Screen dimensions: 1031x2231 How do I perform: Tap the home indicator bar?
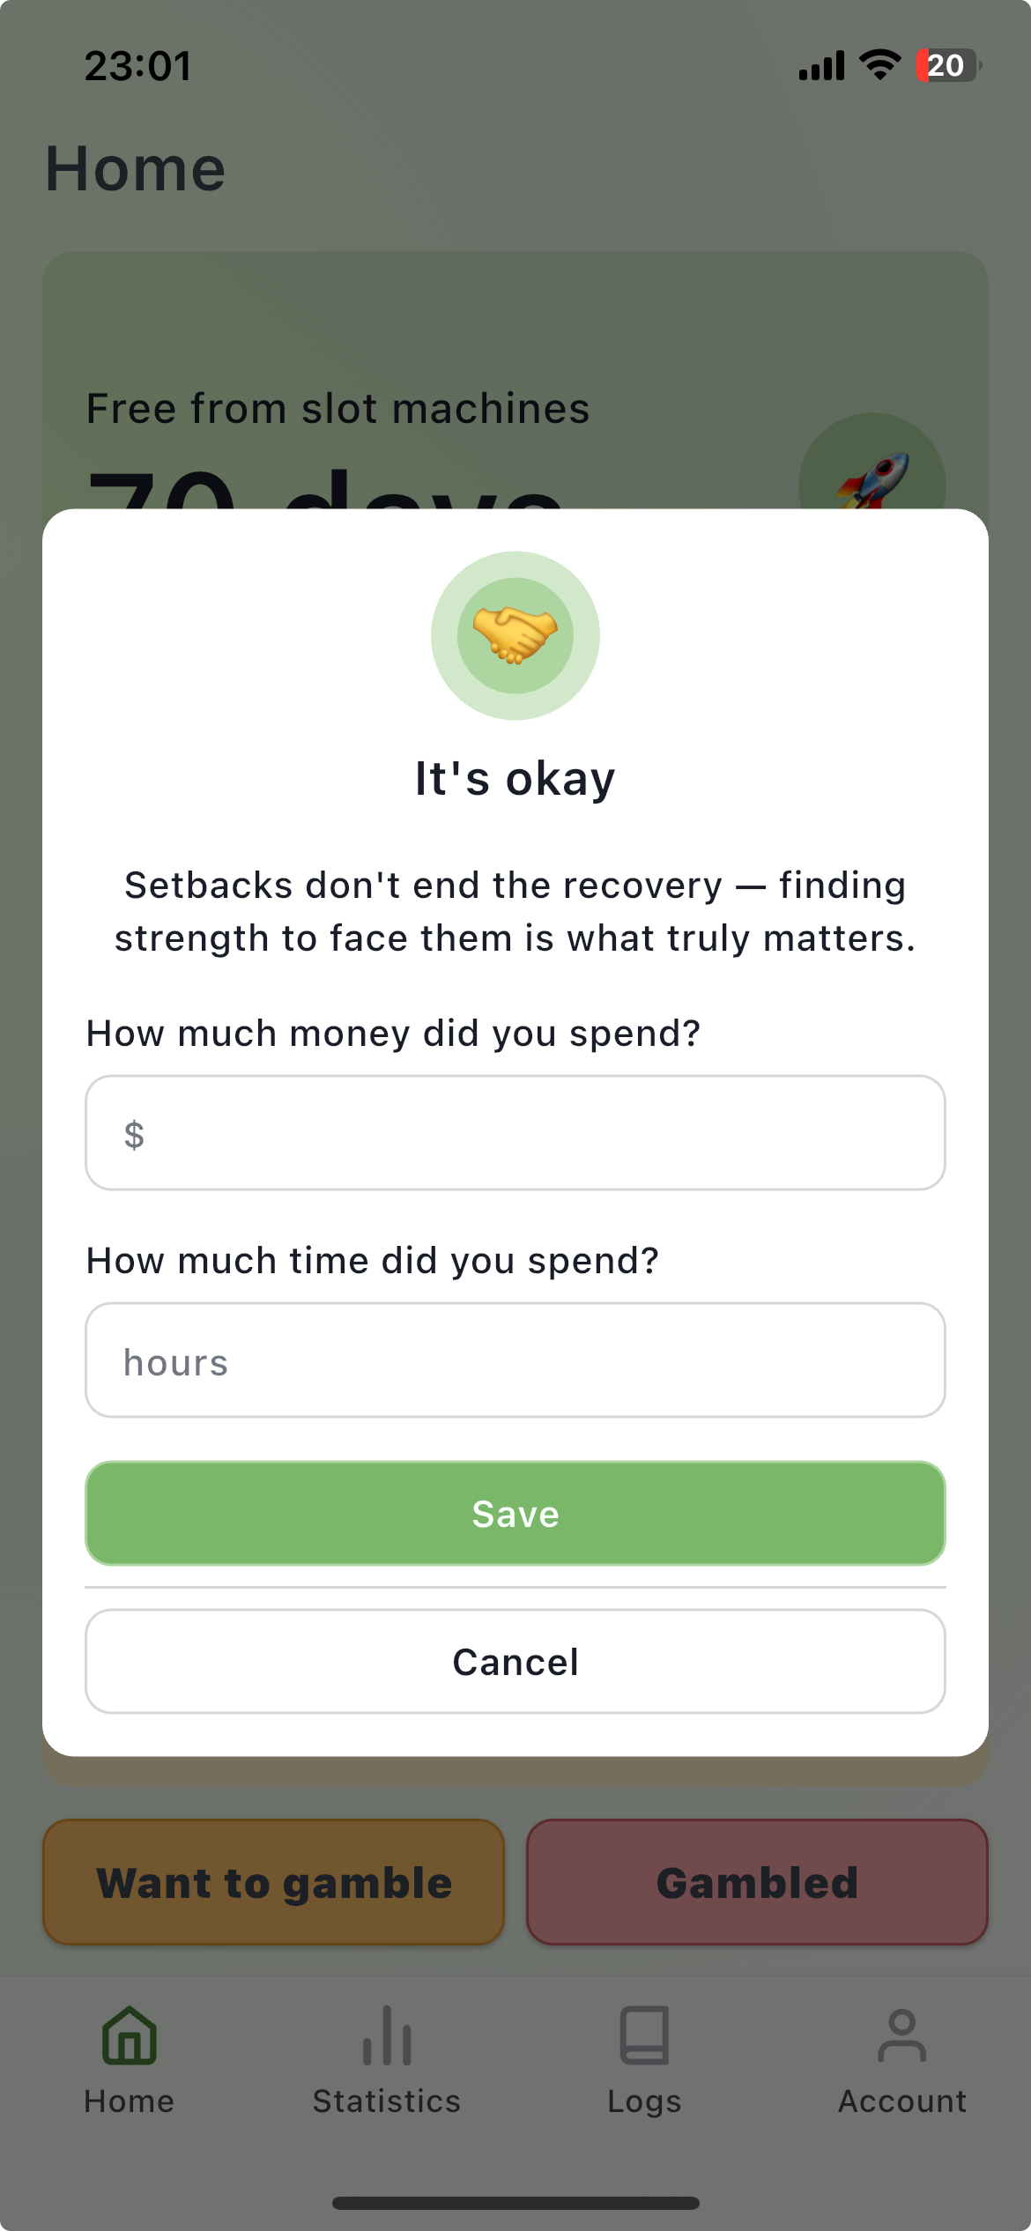pos(515,2203)
